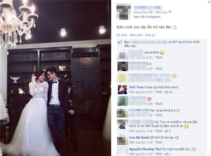This screenshot has height=156, width=211.
Task: Open the 'Xem trên Instagram' link
Action: pos(147,17)
